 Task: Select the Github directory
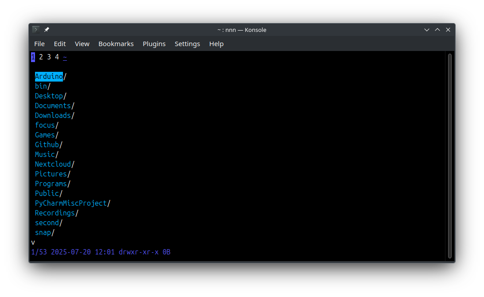(49, 145)
